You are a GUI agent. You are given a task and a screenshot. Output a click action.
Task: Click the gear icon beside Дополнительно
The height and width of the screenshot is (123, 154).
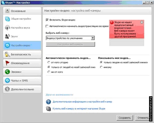(7, 89)
